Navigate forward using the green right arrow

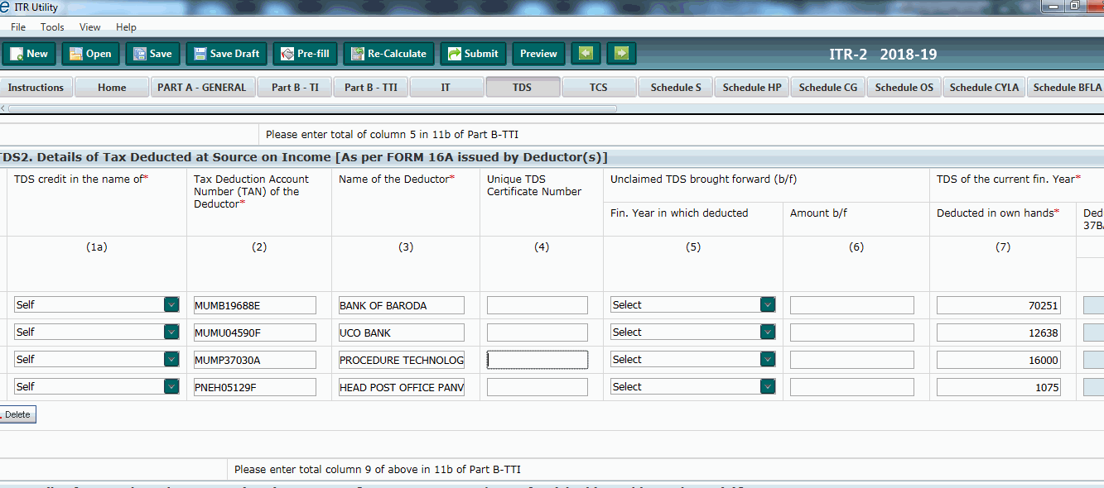point(620,52)
